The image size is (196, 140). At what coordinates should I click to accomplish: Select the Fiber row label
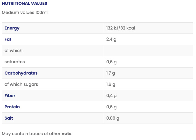click(10, 96)
